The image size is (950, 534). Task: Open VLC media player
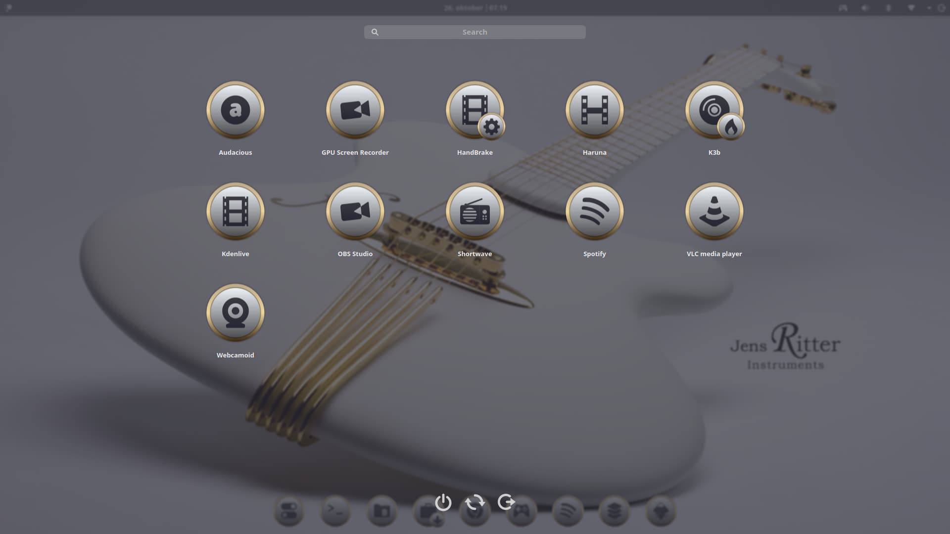click(714, 212)
